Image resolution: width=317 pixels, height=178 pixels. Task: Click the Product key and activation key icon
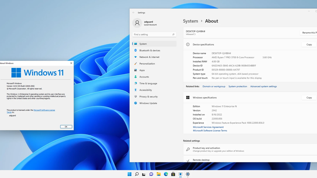pyautogui.click(x=188, y=149)
